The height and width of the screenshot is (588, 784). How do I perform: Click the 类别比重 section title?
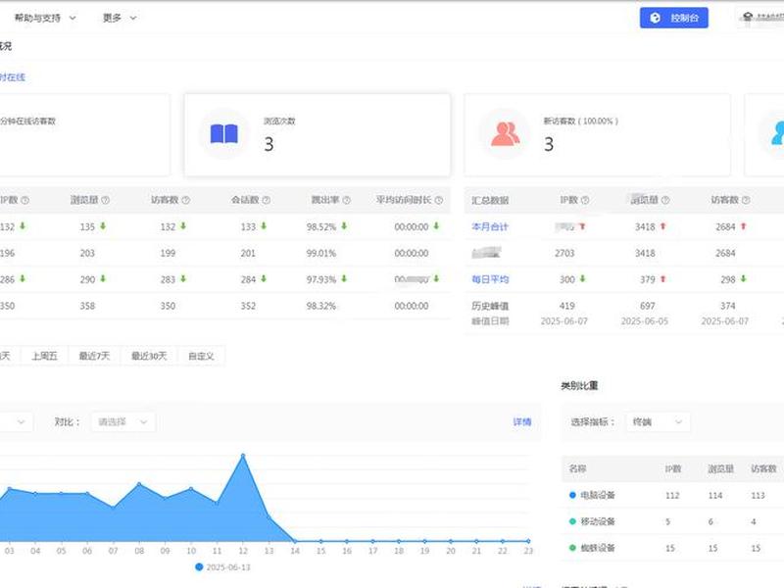pos(579,385)
